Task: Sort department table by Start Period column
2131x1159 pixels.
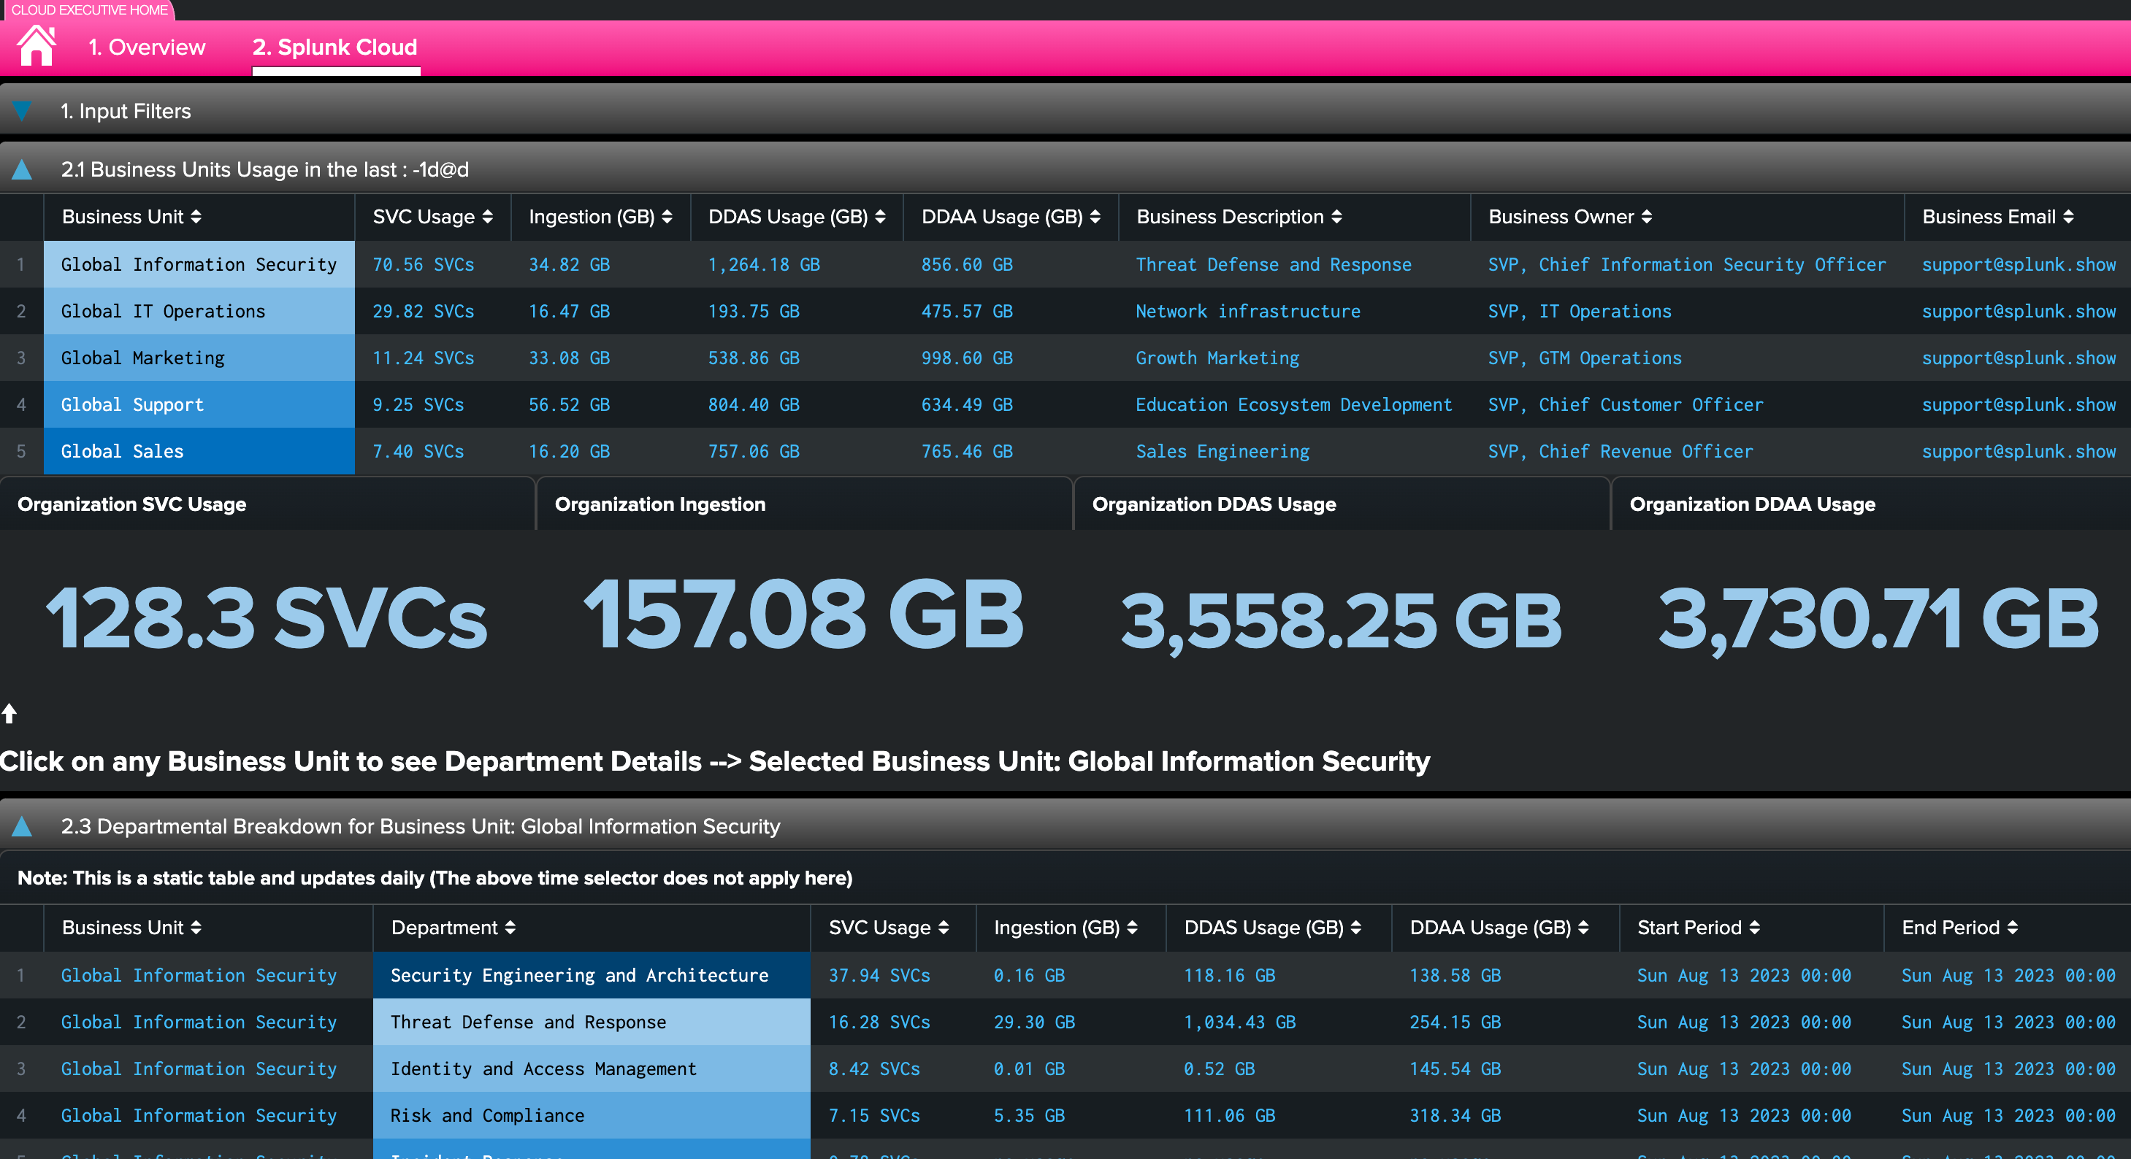Action: (1699, 928)
